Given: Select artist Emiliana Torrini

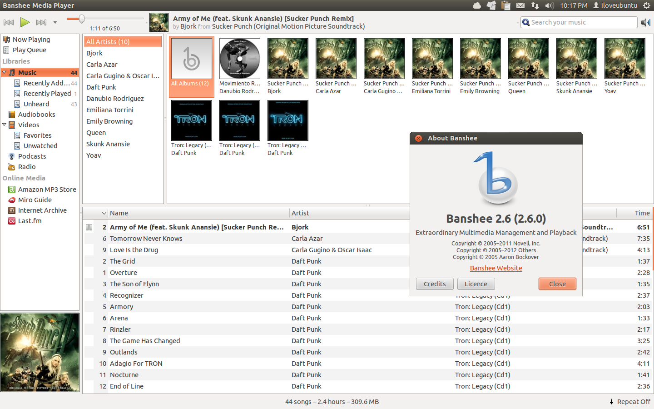Looking at the screenshot, I should pyautogui.click(x=123, y=110).
